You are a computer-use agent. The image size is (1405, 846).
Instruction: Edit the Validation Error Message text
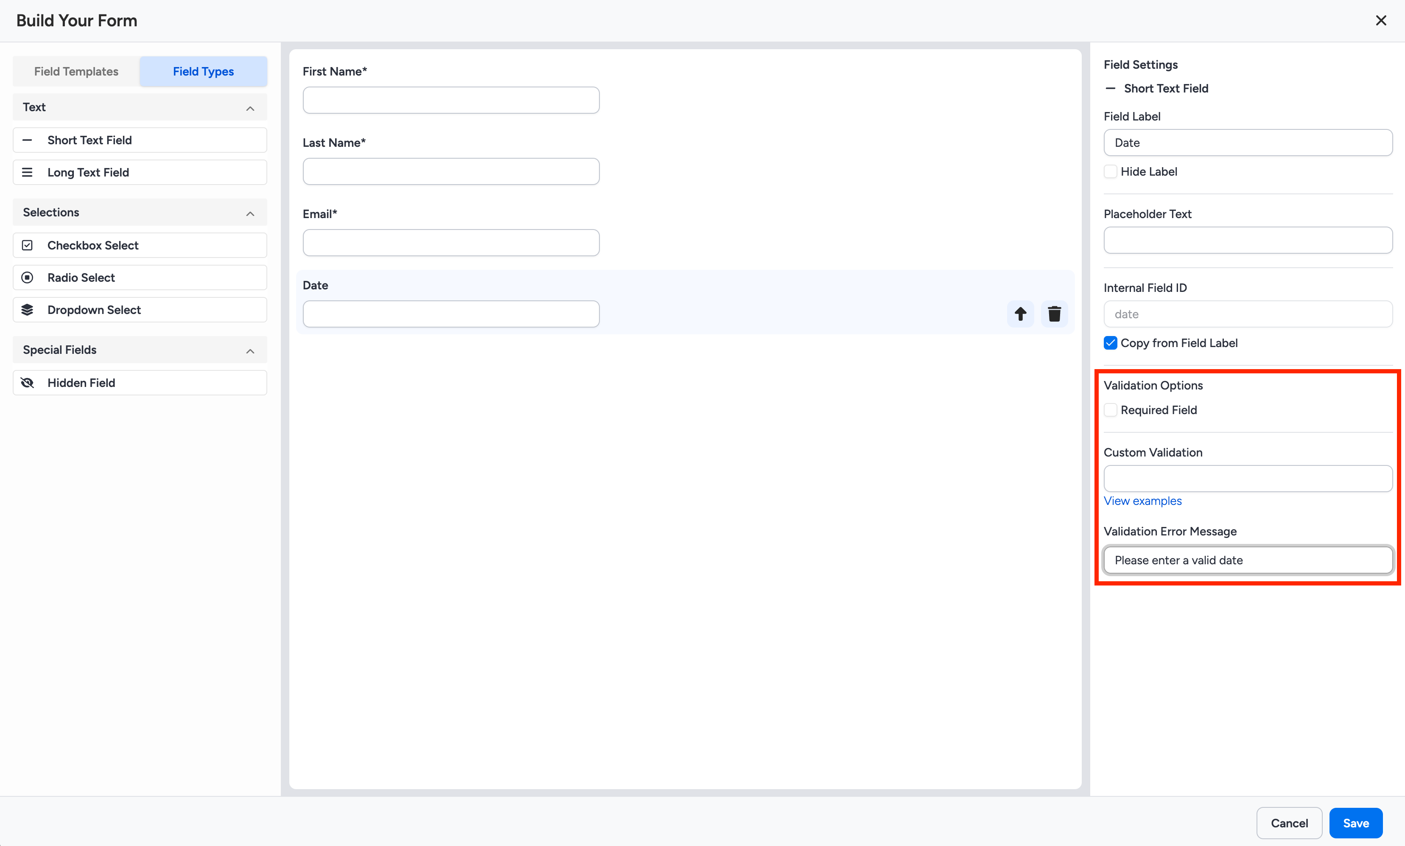click(1247, 560)
